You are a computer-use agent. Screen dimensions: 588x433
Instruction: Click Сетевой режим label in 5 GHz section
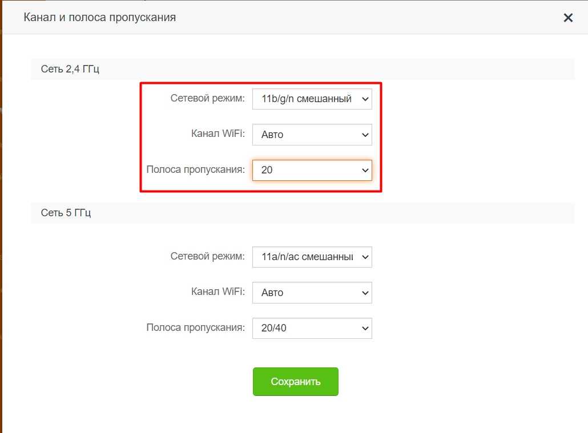pos(207,256)
